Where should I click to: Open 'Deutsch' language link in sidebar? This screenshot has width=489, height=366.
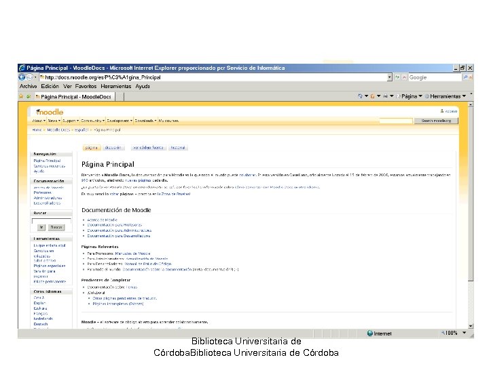[x=41, y=324]
